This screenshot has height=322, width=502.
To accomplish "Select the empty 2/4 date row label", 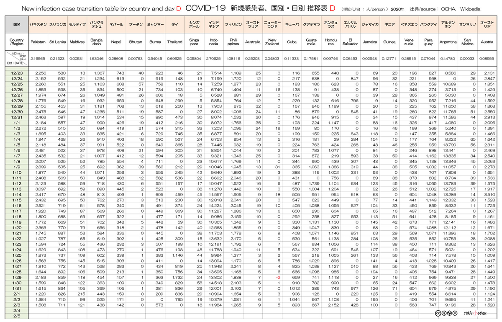I will (17, 311).
